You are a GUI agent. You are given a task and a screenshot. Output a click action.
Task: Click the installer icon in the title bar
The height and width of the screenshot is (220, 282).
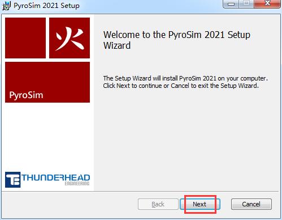click(6, 5)
